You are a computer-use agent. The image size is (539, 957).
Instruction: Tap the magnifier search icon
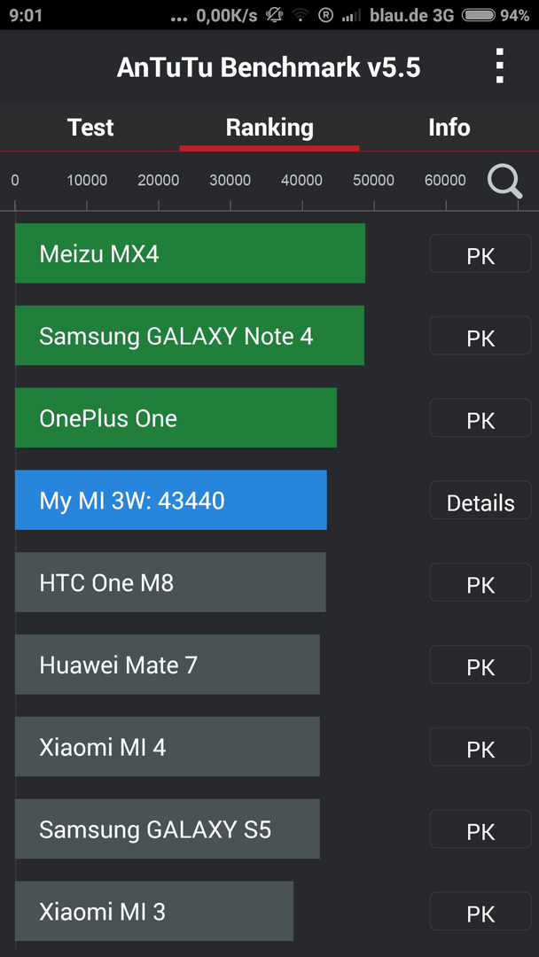[504, 182]
